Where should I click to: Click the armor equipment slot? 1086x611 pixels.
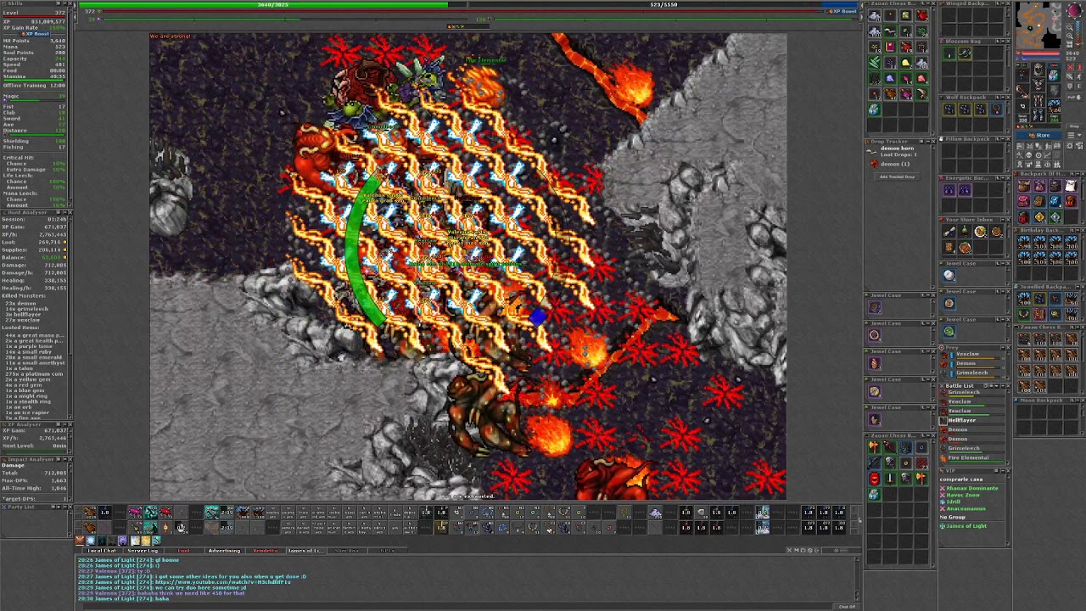coord(1038,85)
